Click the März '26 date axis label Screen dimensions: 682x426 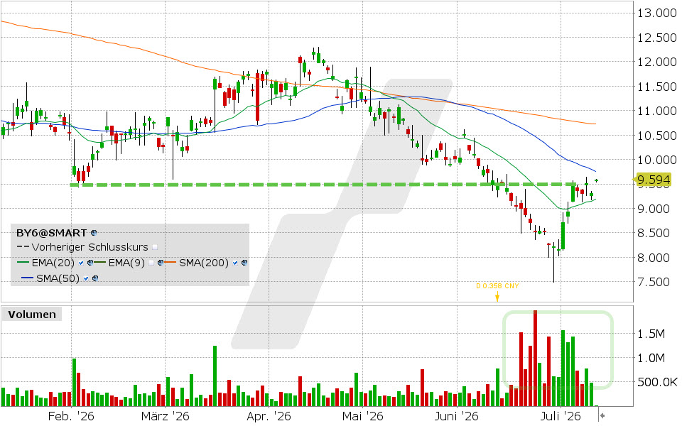(x=166, y=417)
